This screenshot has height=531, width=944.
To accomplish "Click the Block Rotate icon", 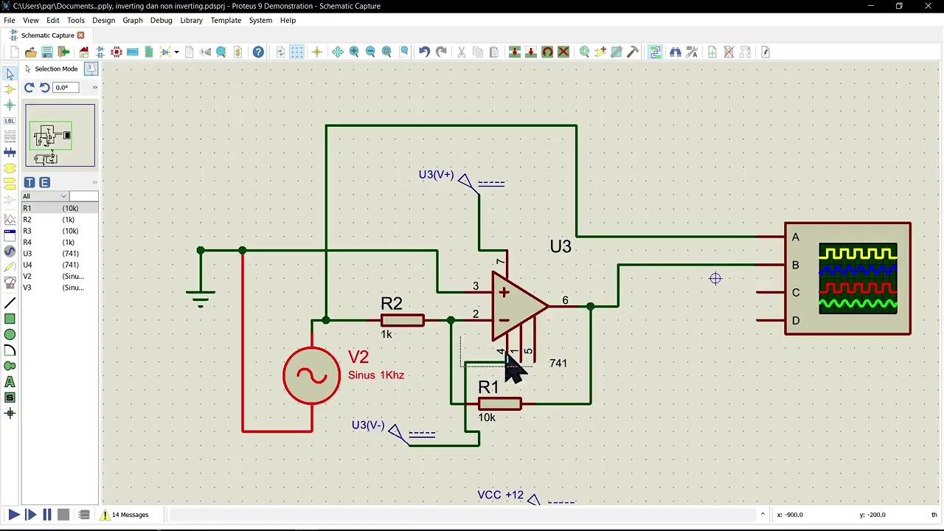I will tap(547, 52).
